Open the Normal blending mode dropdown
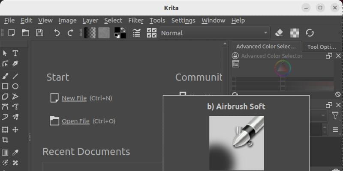Viewport: 343px width, 171px height. pyautogui.click(x=214, y=33)
